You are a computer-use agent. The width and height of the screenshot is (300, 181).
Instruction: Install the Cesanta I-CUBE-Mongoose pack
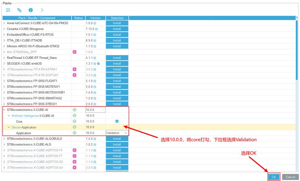[x=117, y=29]
